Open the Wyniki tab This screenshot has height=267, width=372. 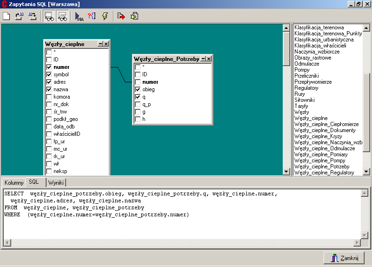click(56, 183)
